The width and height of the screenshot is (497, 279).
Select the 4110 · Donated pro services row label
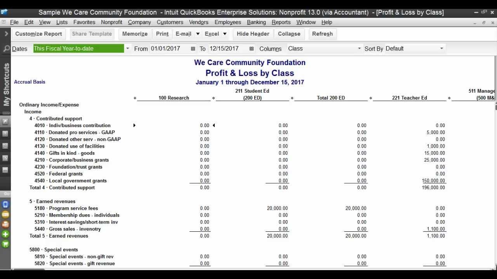pos(75,133)
